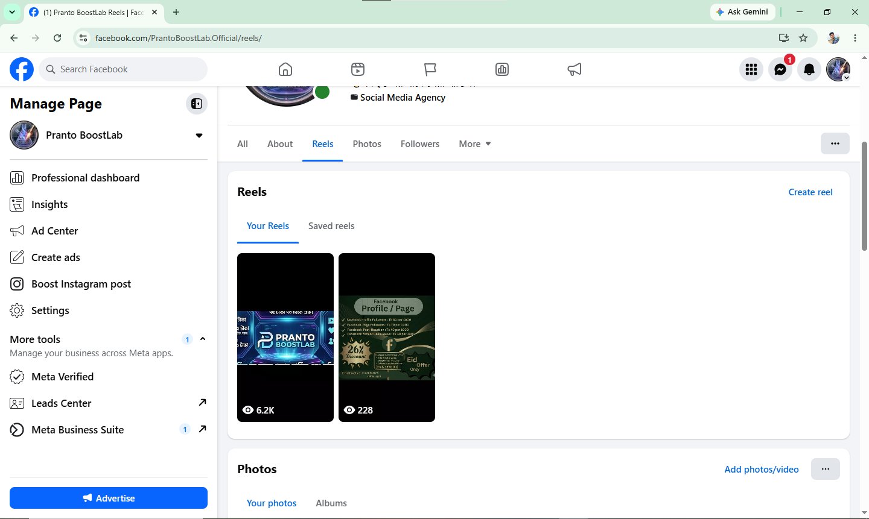Image resolution: width=869 pixels, height=519 pixels.
Task: Open the notifications bell icon
Action: (x=809, y=69)
